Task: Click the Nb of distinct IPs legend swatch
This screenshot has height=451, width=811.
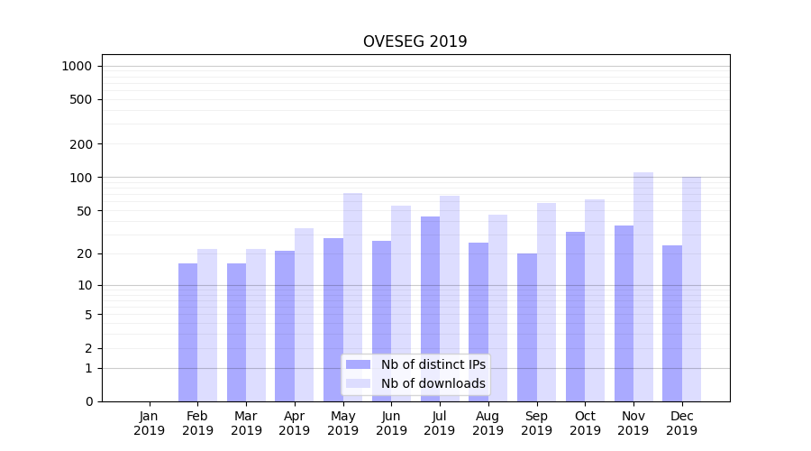Action: [x=358, y=364]
